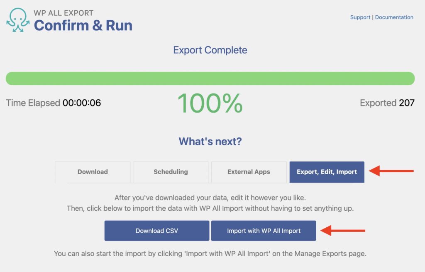Click the Import with WP All Import button

[x=264, y=231]
